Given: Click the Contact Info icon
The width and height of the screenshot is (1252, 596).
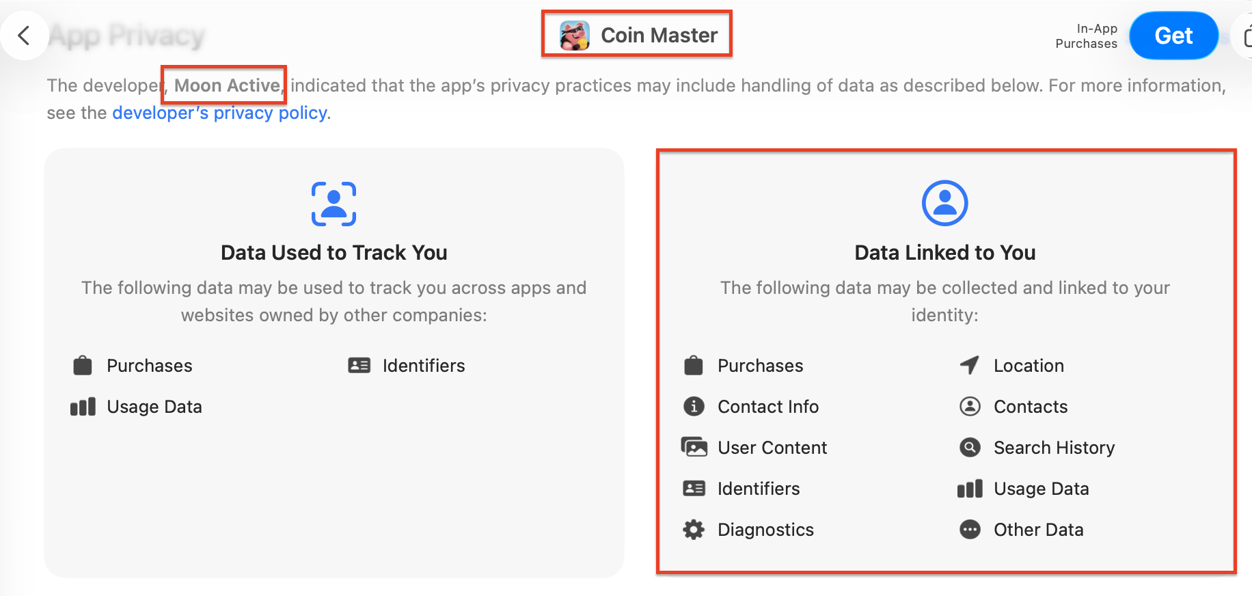Looking at the screenshot, I should click(694, 407).
